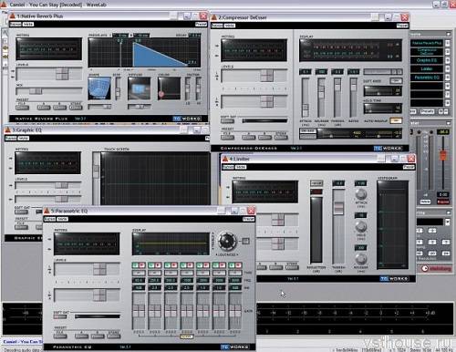Viewport: 456px width, 352px height.
Task: Click the Native Reverb Plus color pad
Action: [169, 88]
